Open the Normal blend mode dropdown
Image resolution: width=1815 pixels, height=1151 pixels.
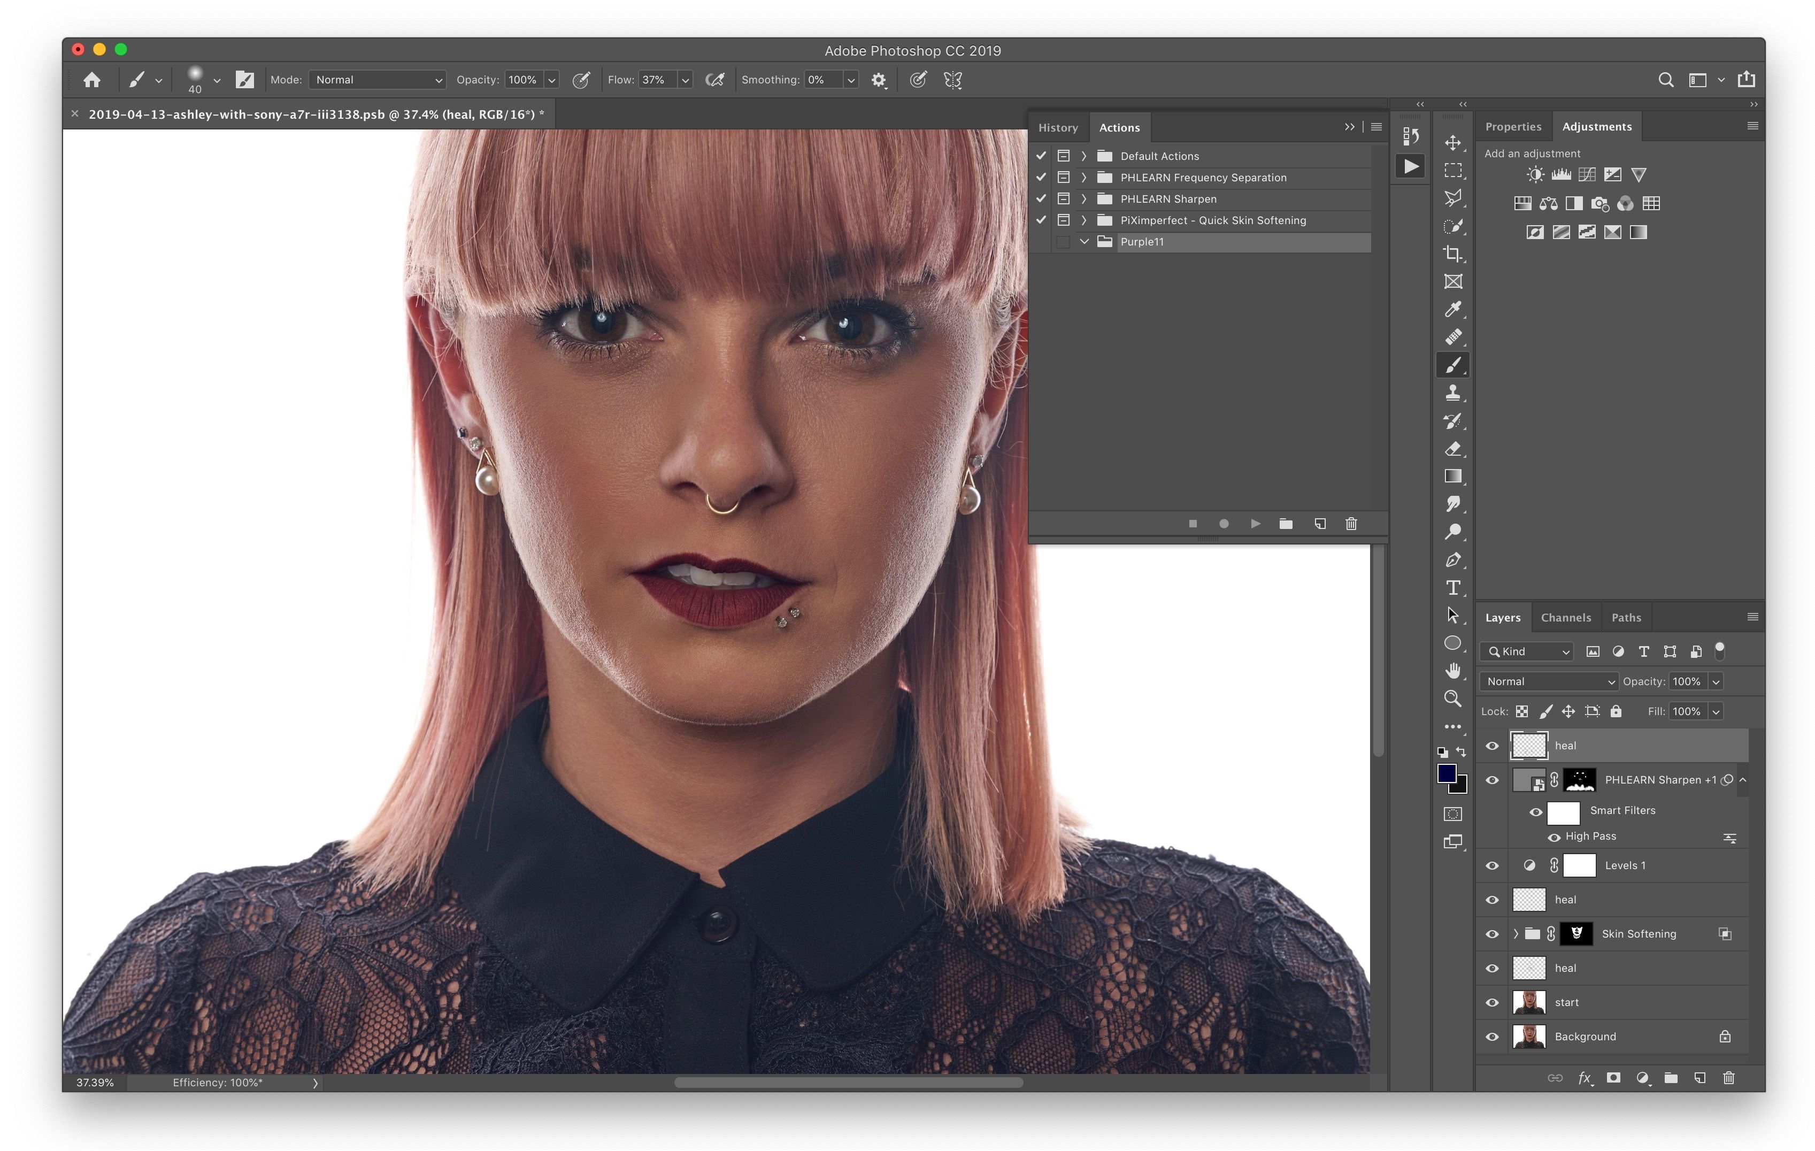[x=1545, y=680]
